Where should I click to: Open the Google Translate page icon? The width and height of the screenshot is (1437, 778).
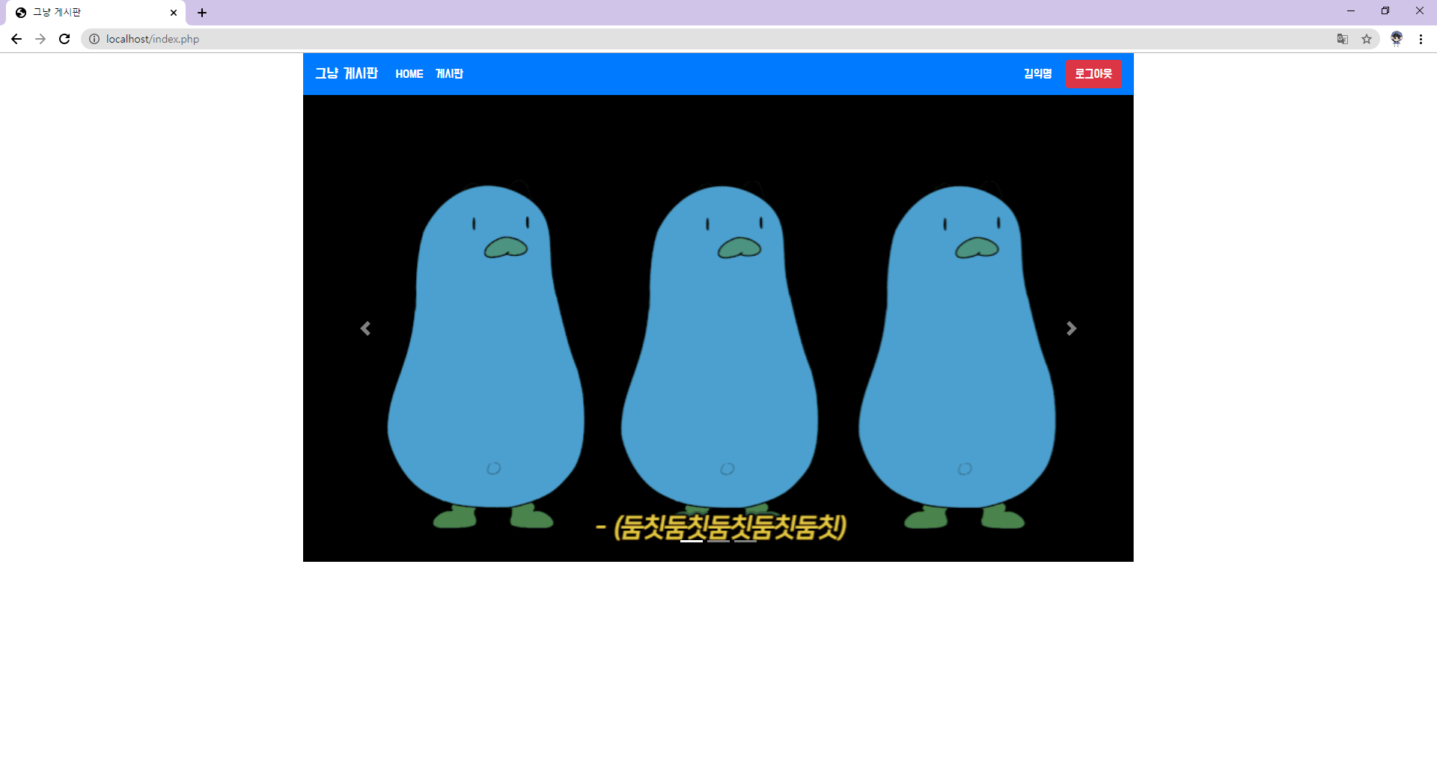(1342, 39)
